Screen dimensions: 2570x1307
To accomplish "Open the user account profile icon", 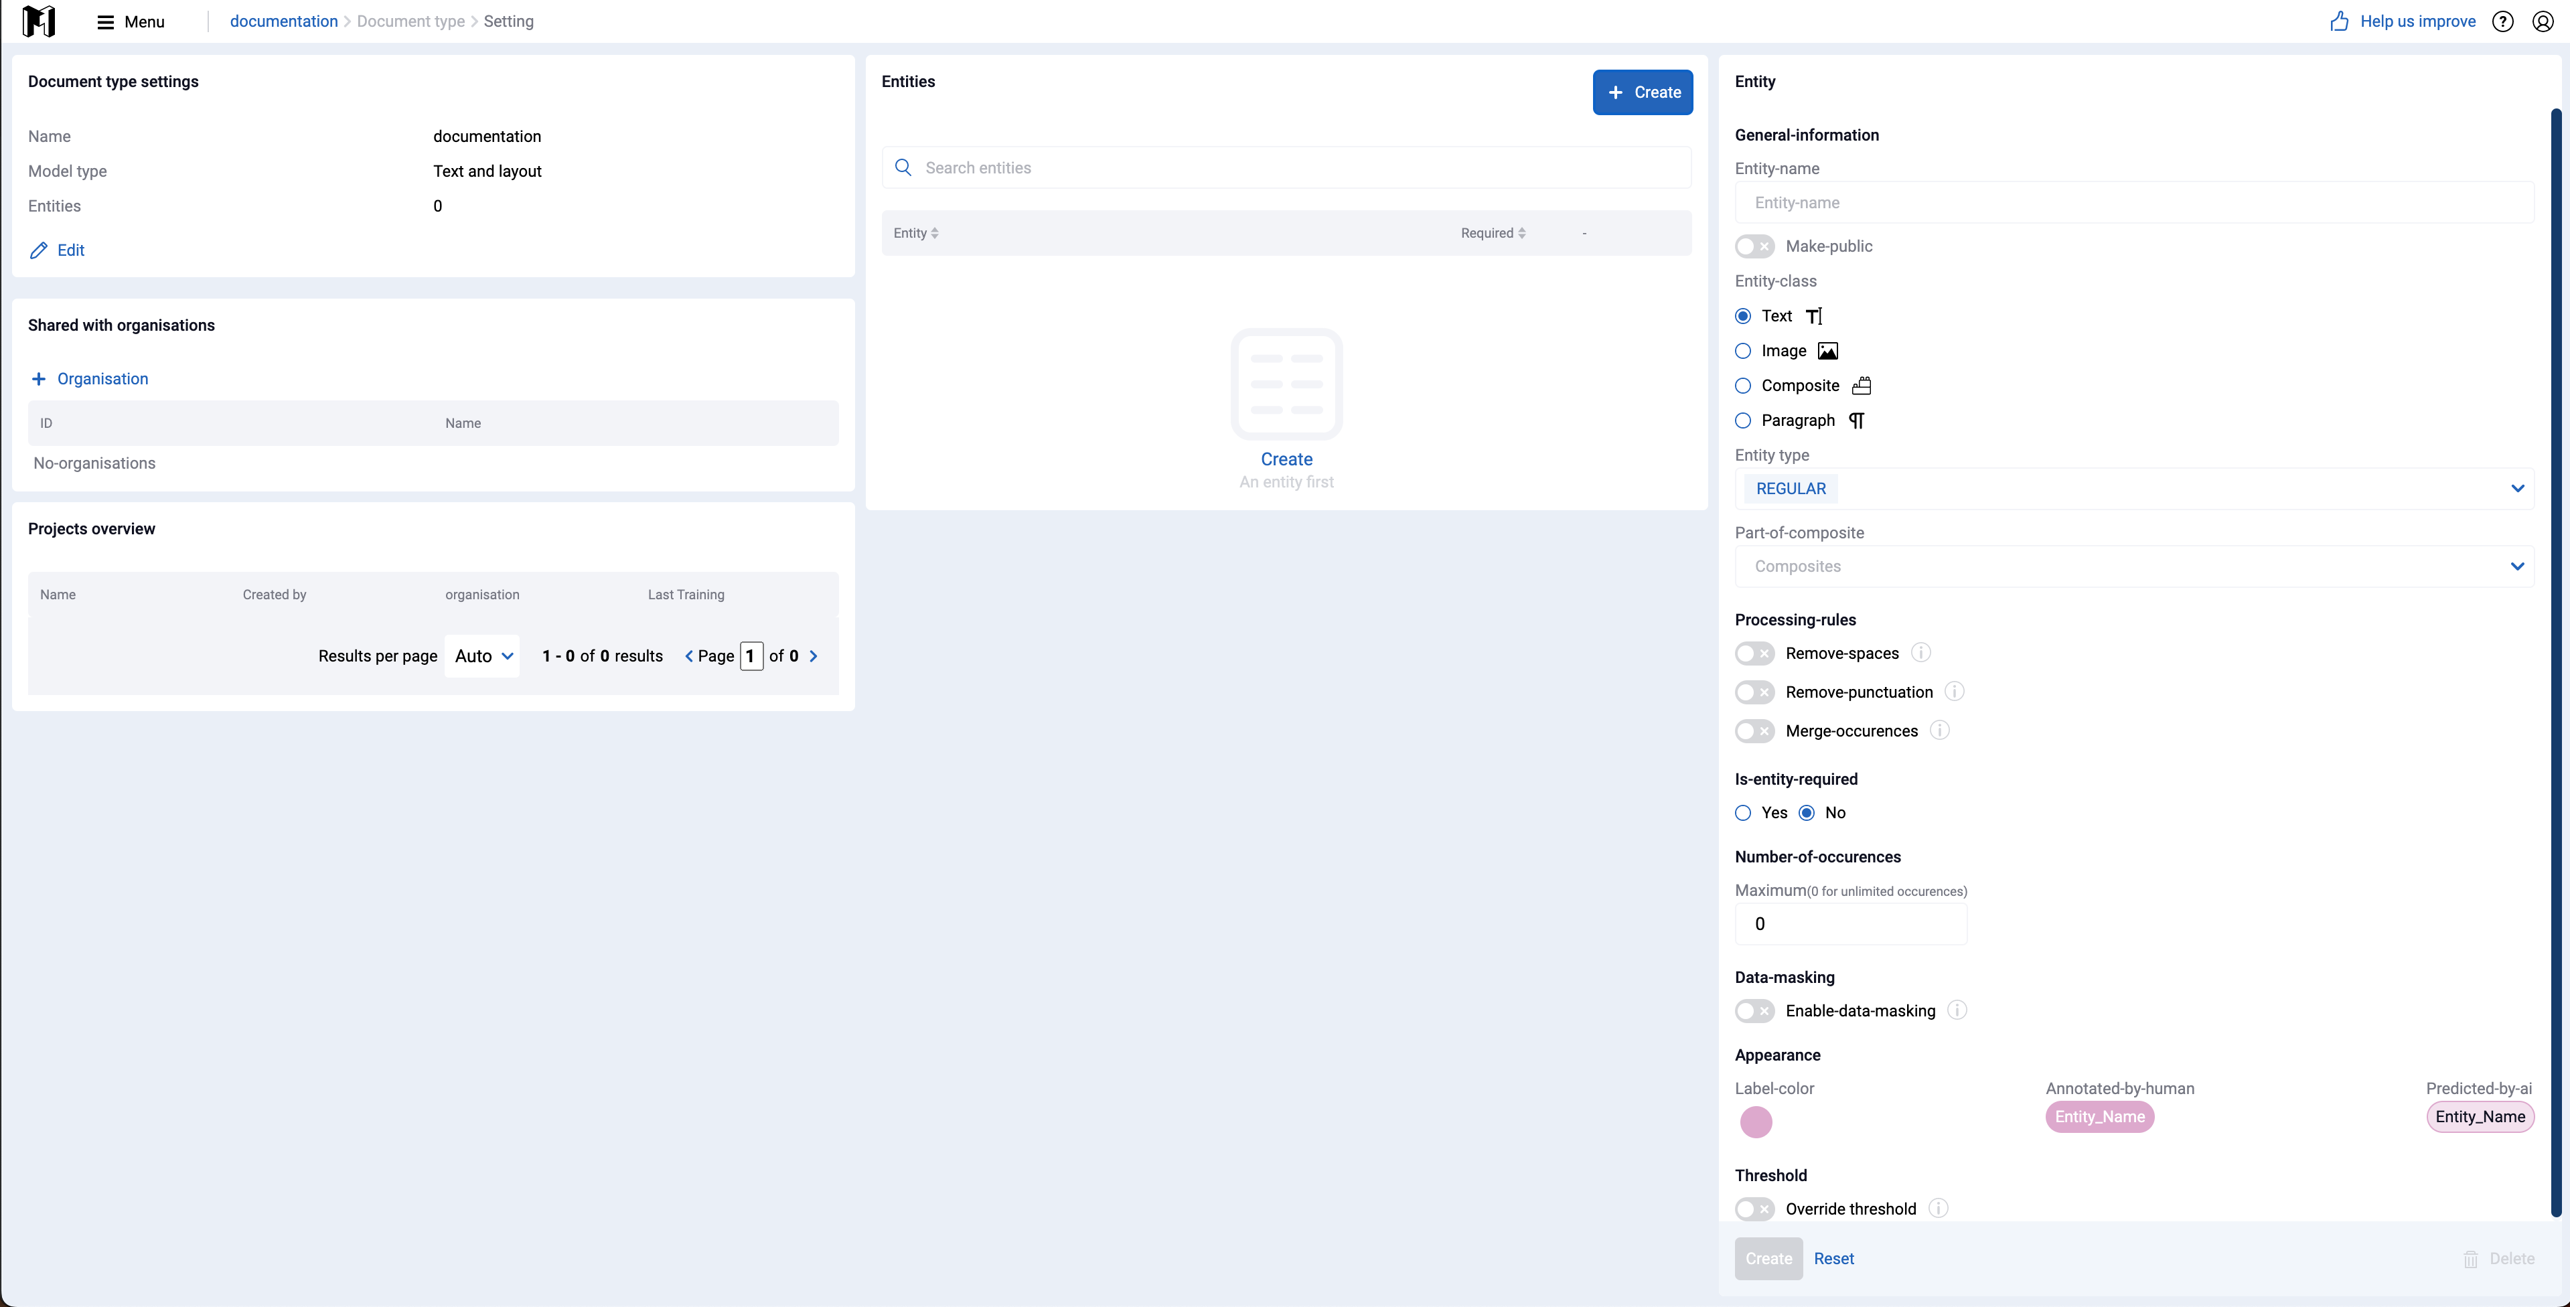I will click(x=2543, y=22).
